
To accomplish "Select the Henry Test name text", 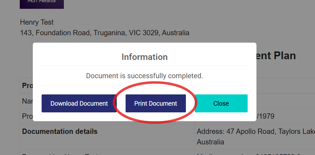I will tap(37, 22).
